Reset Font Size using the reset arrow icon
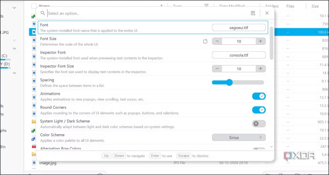The image size is (329, 175). click(206, 41)
